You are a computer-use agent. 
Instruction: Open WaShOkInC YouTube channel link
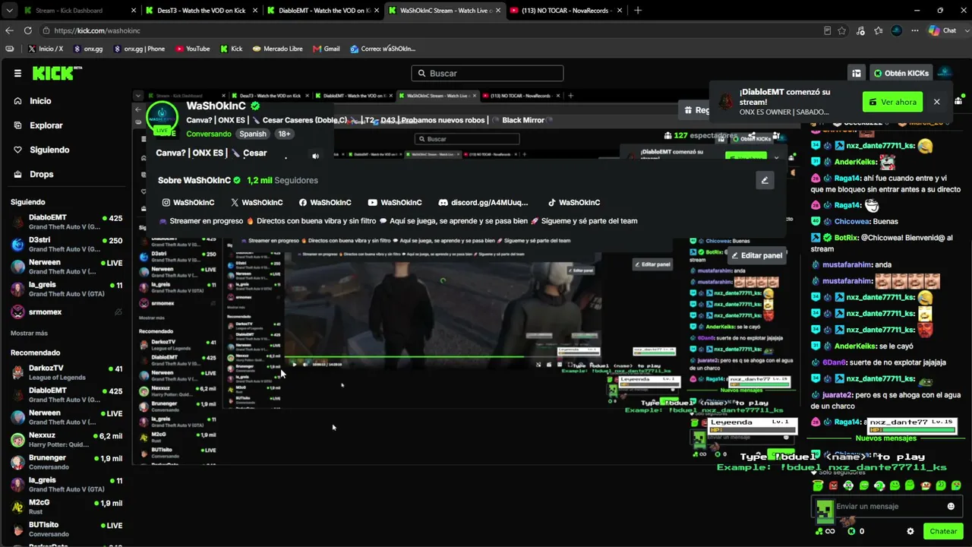point(395,203)
